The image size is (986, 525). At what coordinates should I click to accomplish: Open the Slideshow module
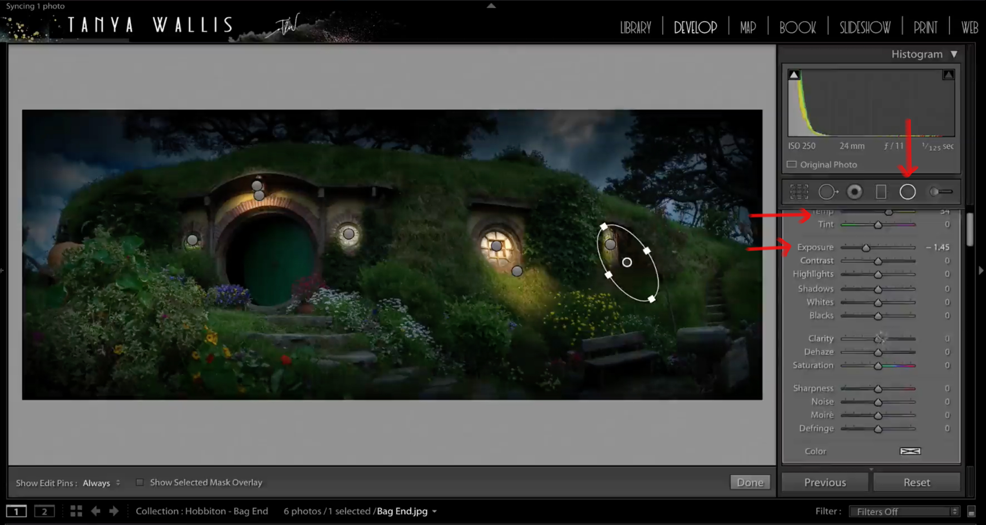(864, 27)
